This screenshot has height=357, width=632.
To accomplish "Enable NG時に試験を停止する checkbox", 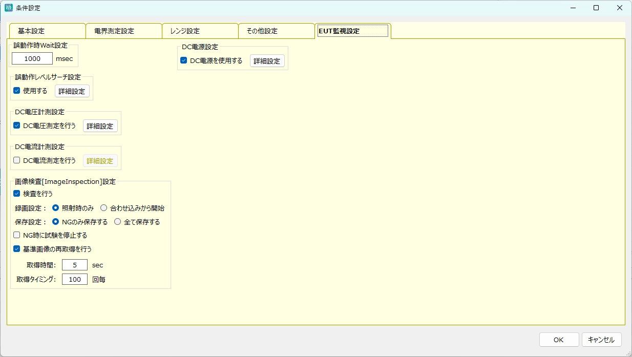I will tap(17, 236).
